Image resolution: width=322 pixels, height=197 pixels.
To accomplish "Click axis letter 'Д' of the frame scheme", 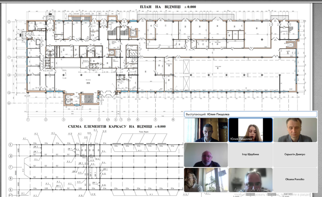I will 10,156.
